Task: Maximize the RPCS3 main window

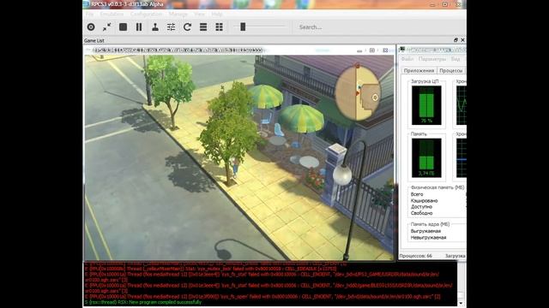Action: [445, 4]
